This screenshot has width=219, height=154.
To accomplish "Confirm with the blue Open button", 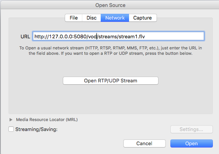I will click(x=191, y=143).
